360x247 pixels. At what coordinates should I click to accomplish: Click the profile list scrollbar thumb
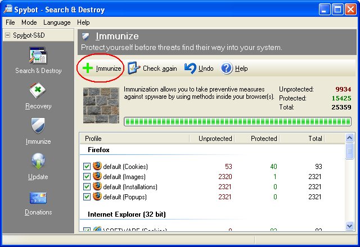coord(349,151)
